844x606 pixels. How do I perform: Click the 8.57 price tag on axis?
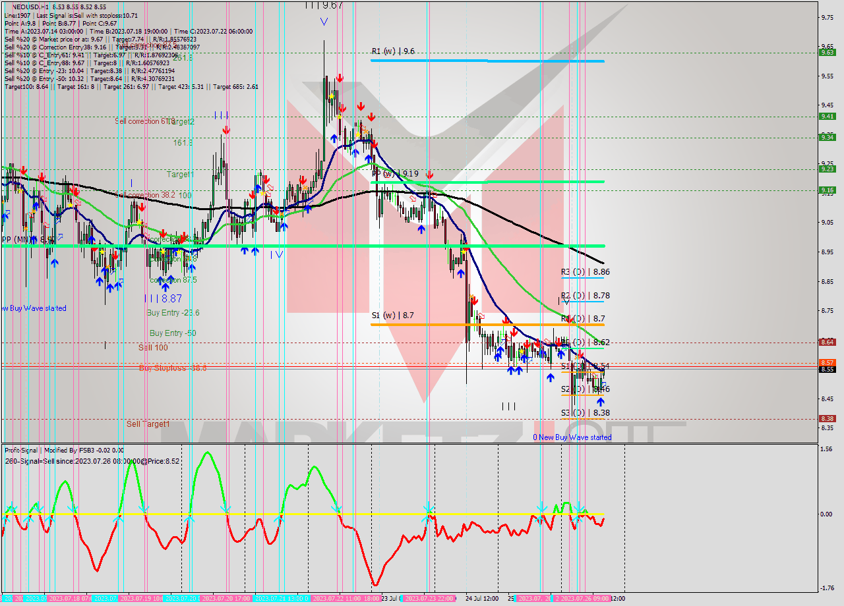827,362
